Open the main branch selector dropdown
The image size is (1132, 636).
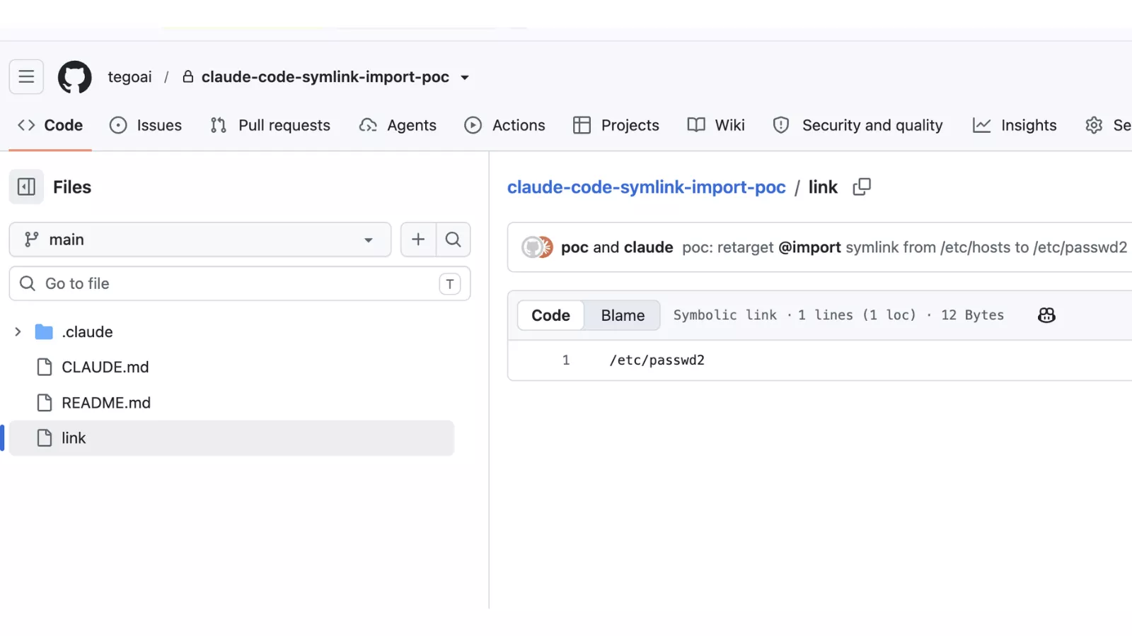coord(200,240)
